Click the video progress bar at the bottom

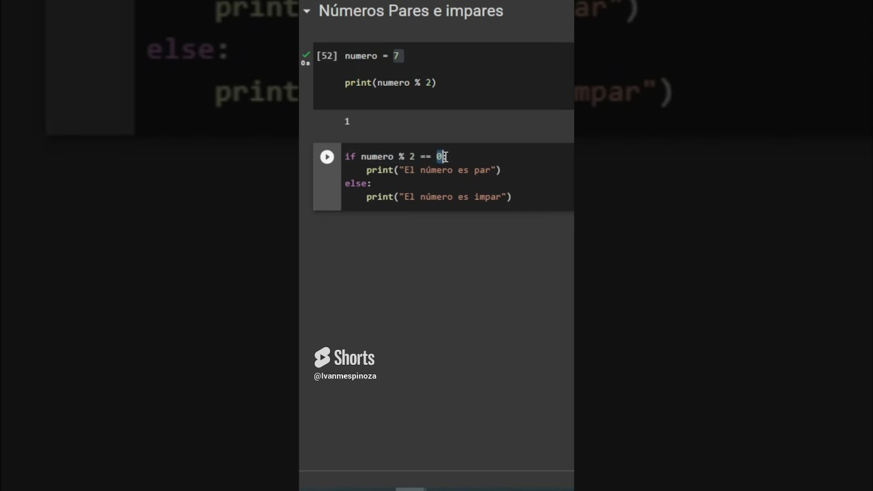436,488
